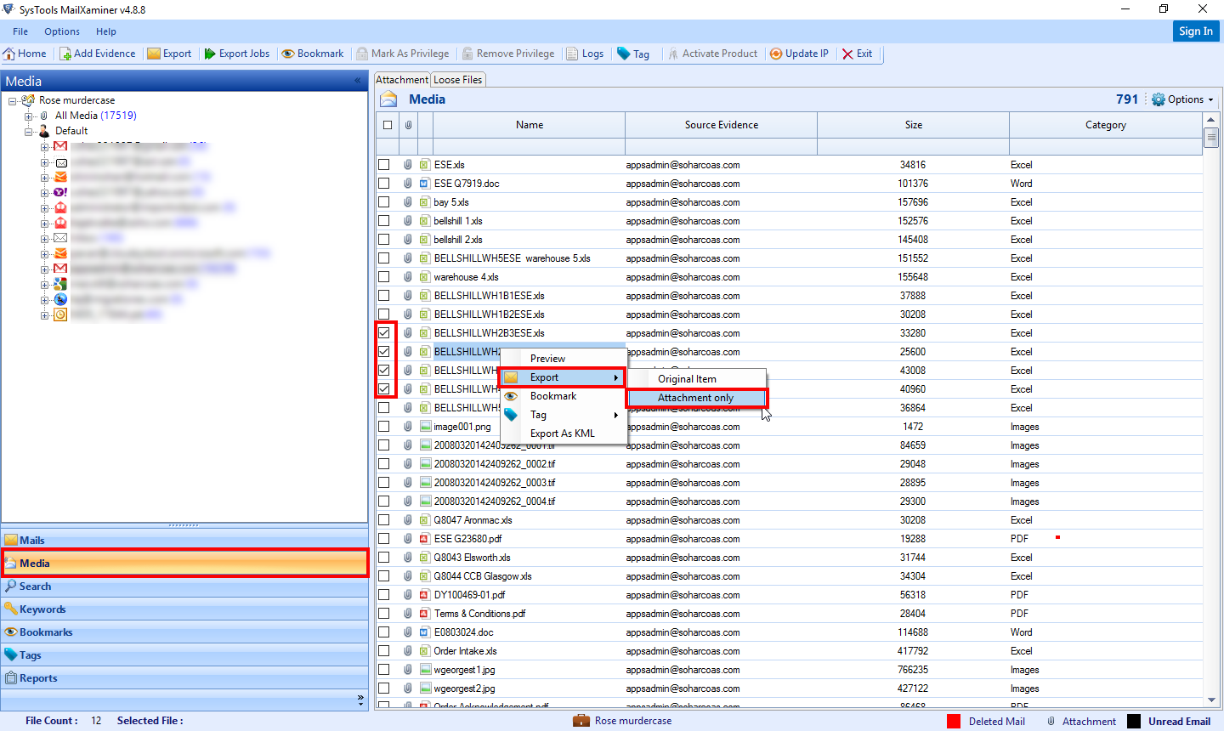Click the Sign In button
1224x731 pixels.
1196,31
